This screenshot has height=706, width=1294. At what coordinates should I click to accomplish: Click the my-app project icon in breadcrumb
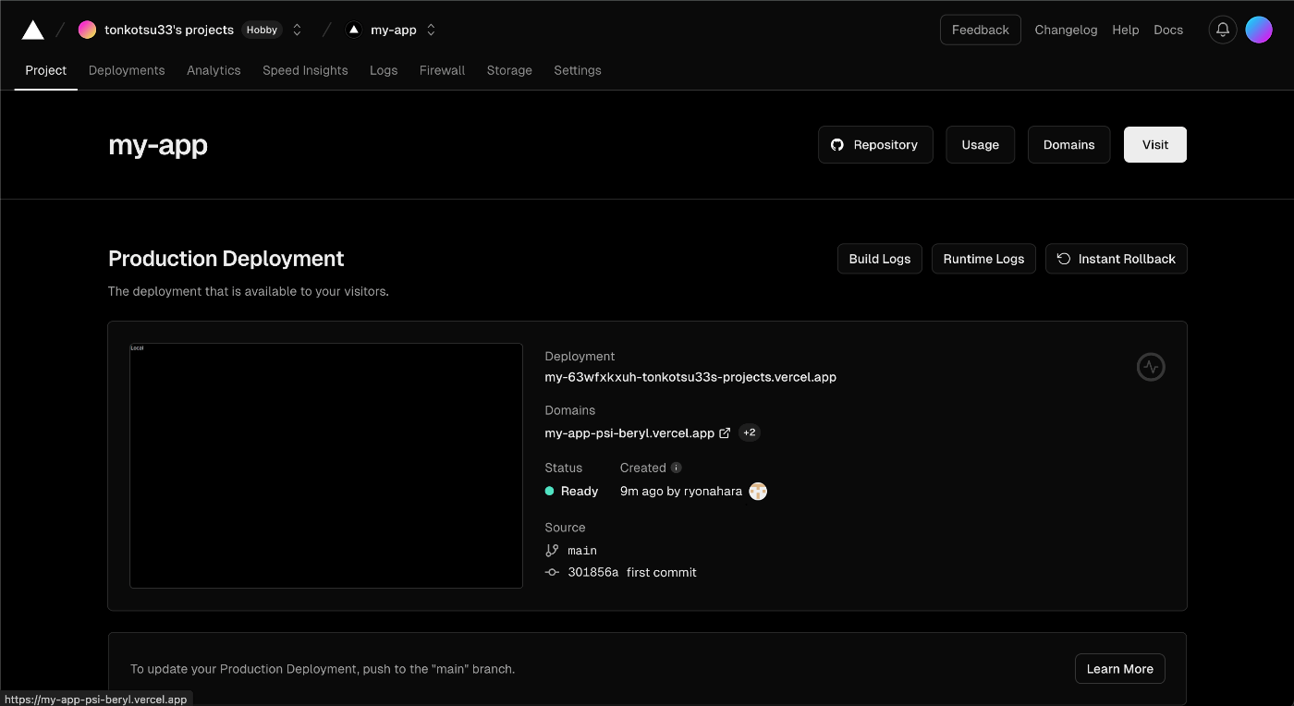(x=353, y=30)
